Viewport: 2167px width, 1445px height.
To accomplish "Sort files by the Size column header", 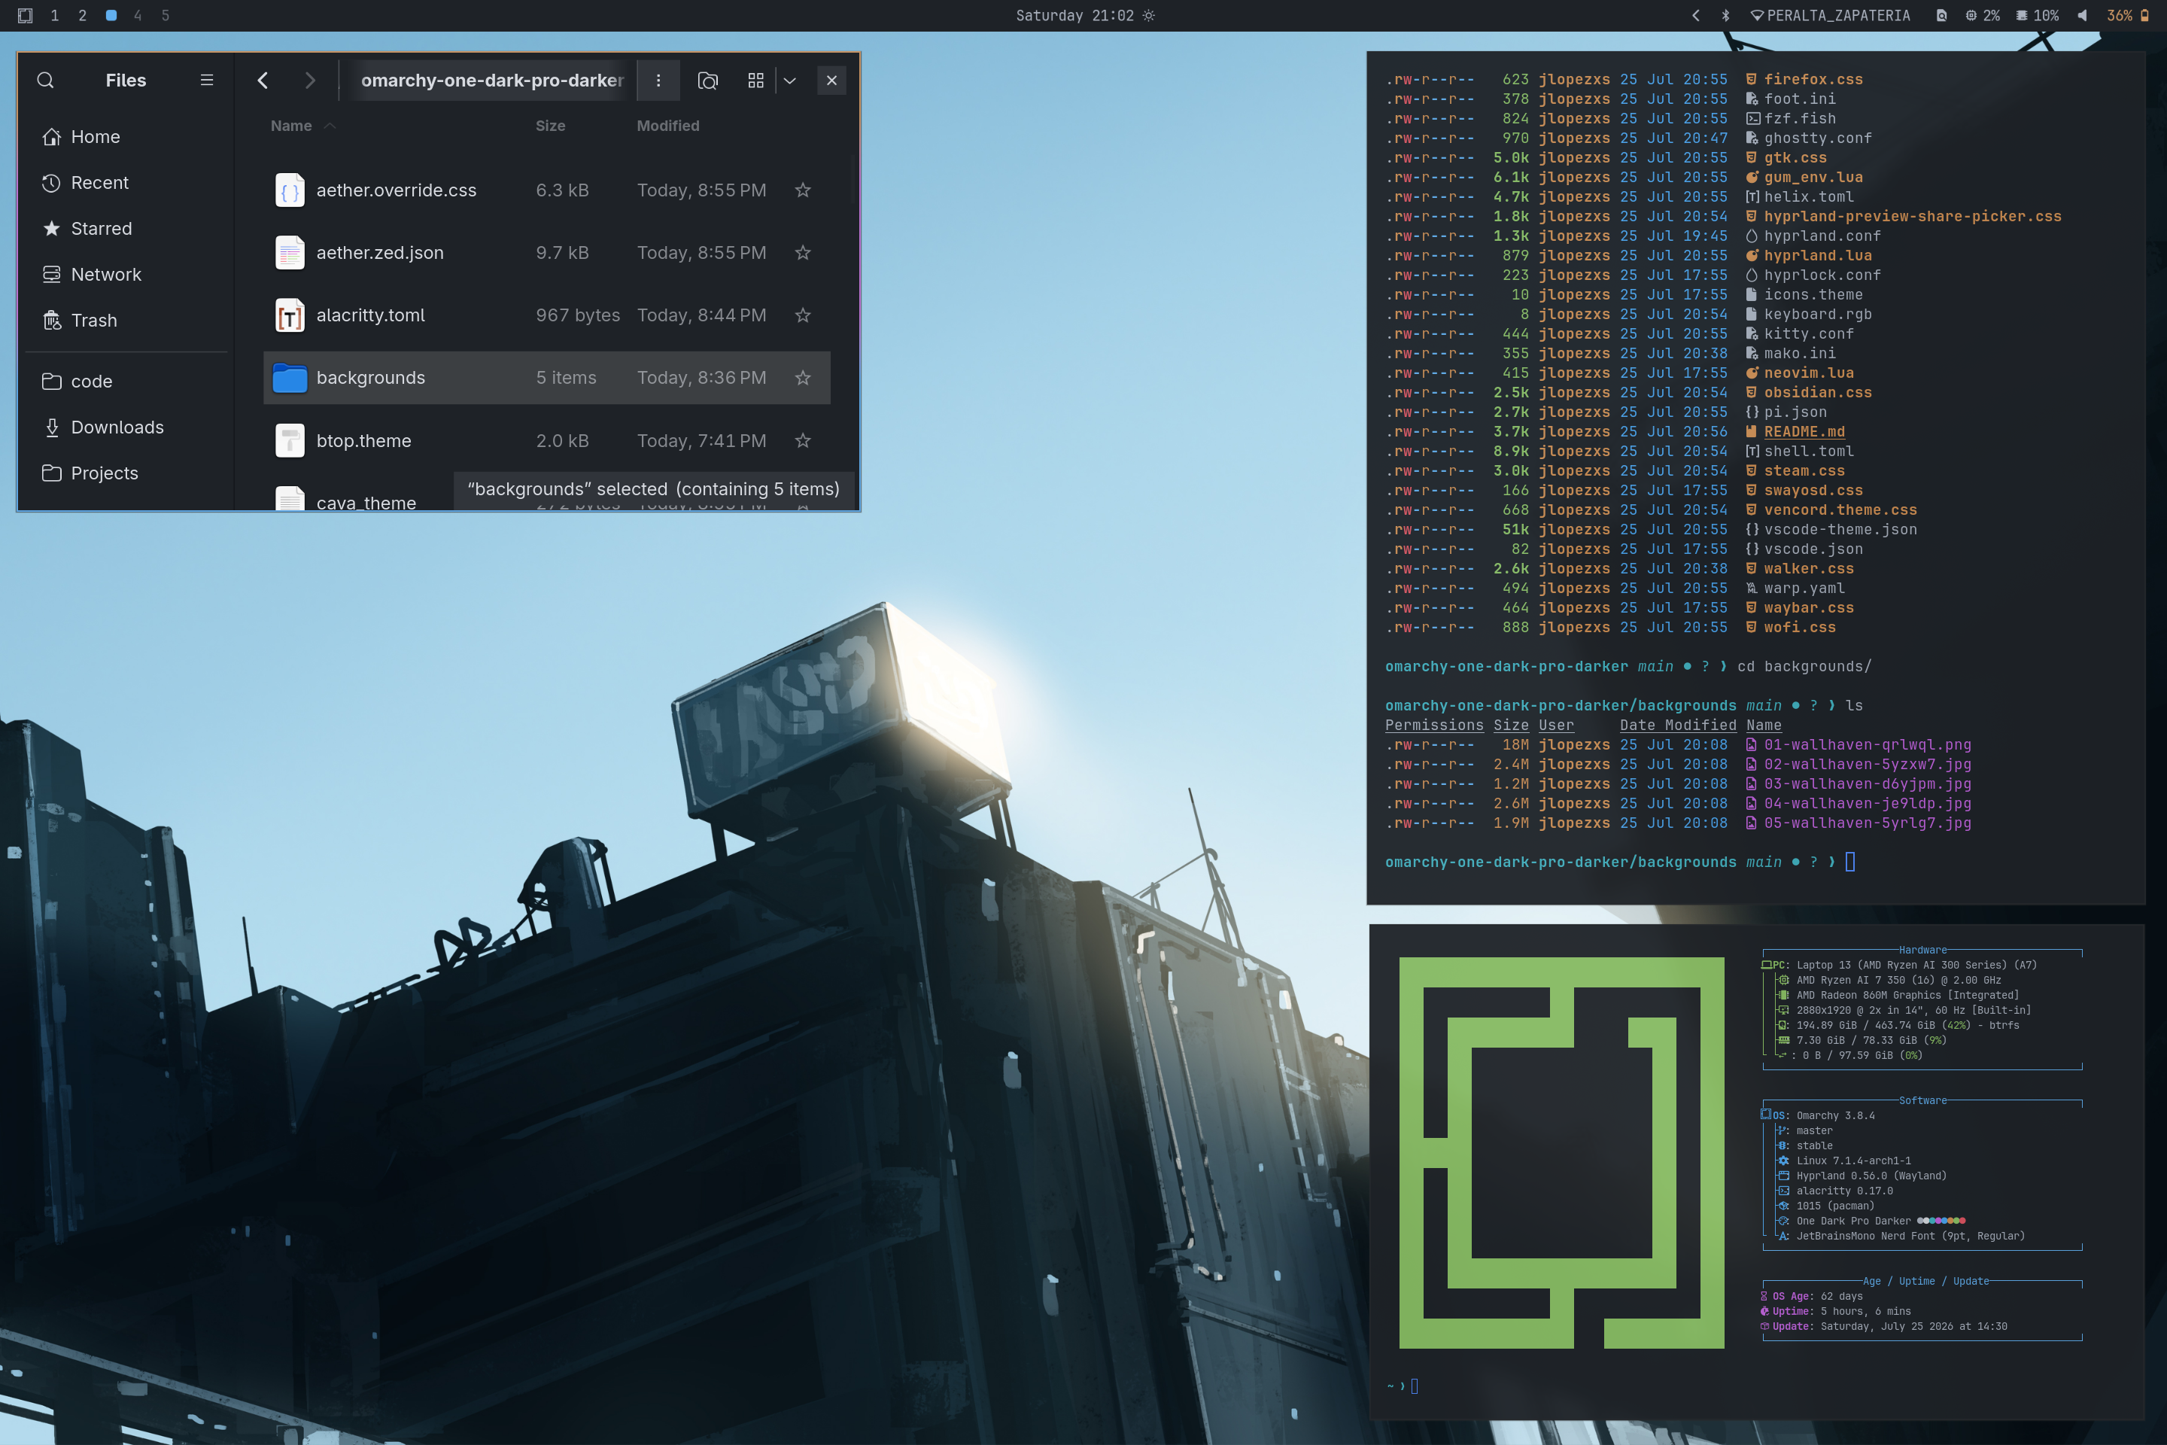I will tap(550, 126).
